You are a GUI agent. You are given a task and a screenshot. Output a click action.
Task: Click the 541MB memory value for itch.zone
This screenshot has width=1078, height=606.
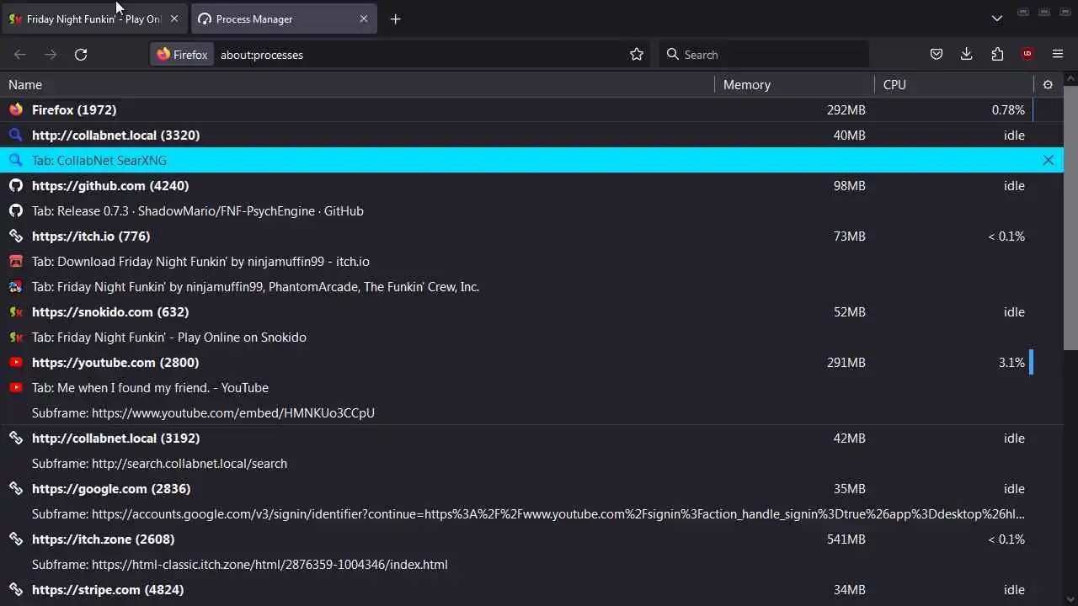(x=846, y=539)
